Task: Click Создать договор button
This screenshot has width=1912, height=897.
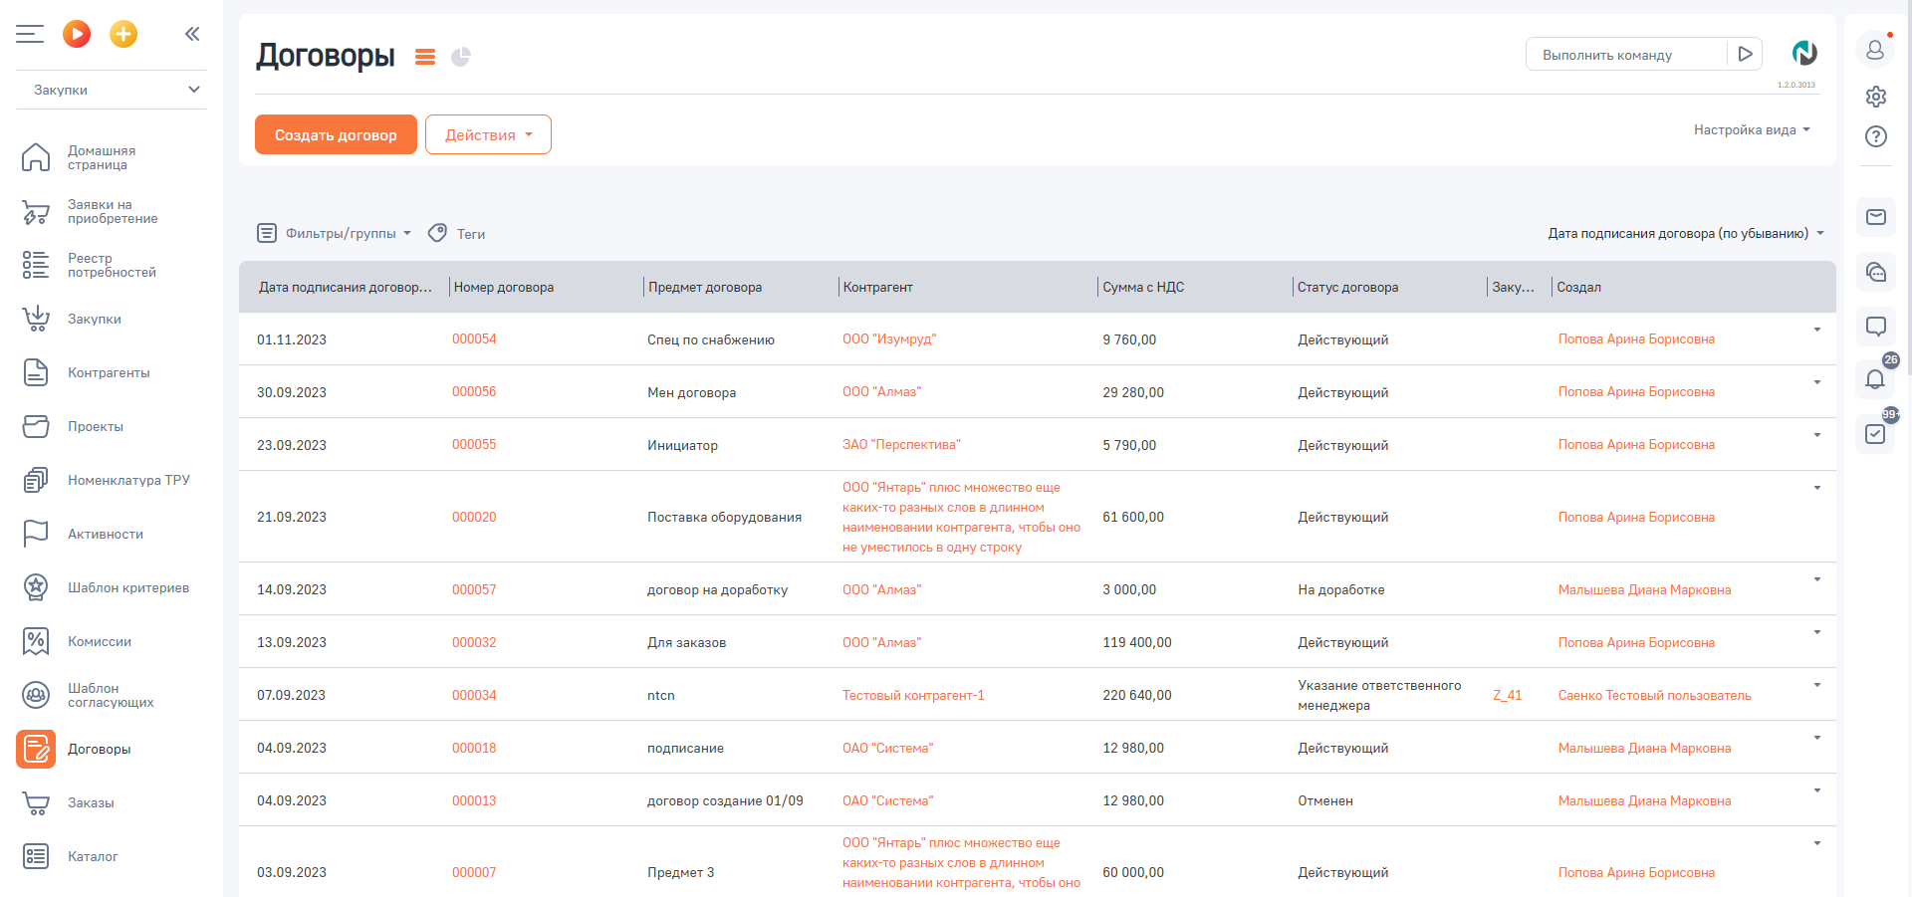Action: (x=336, y=134)
